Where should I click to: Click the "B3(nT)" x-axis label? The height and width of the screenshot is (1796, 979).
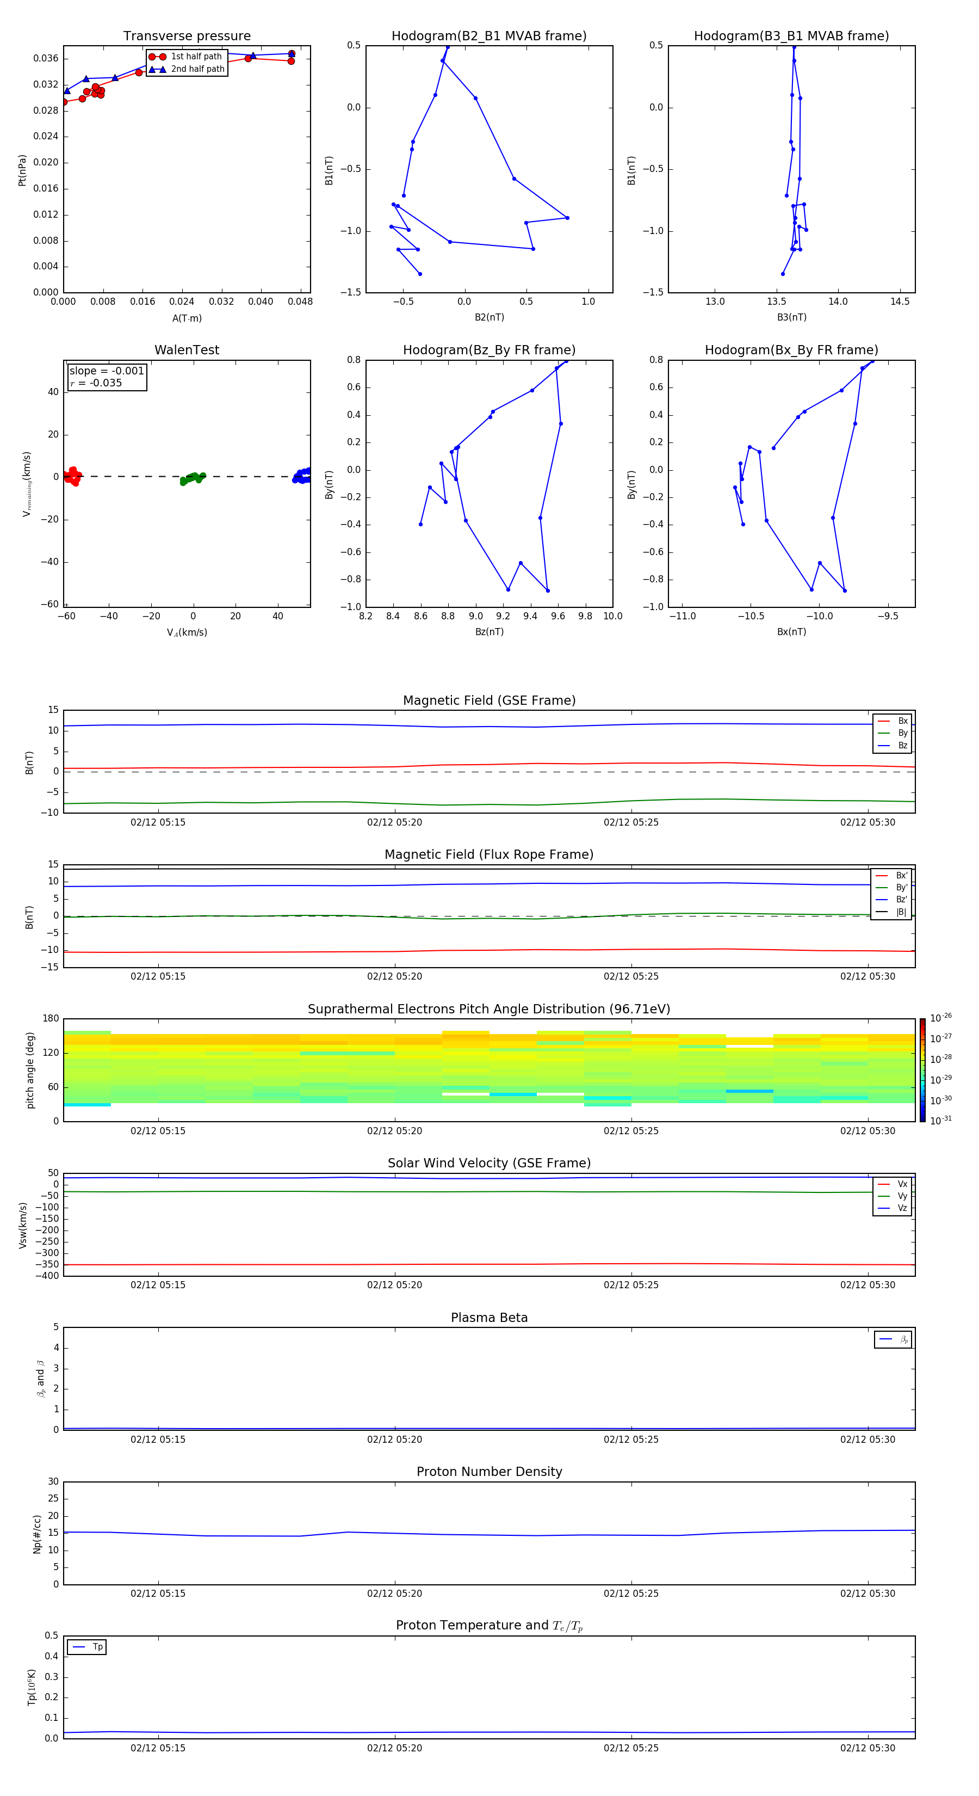791,317
